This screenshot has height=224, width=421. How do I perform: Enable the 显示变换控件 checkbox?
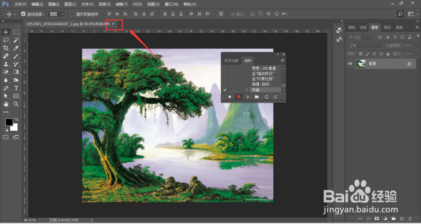pos(72,14)
